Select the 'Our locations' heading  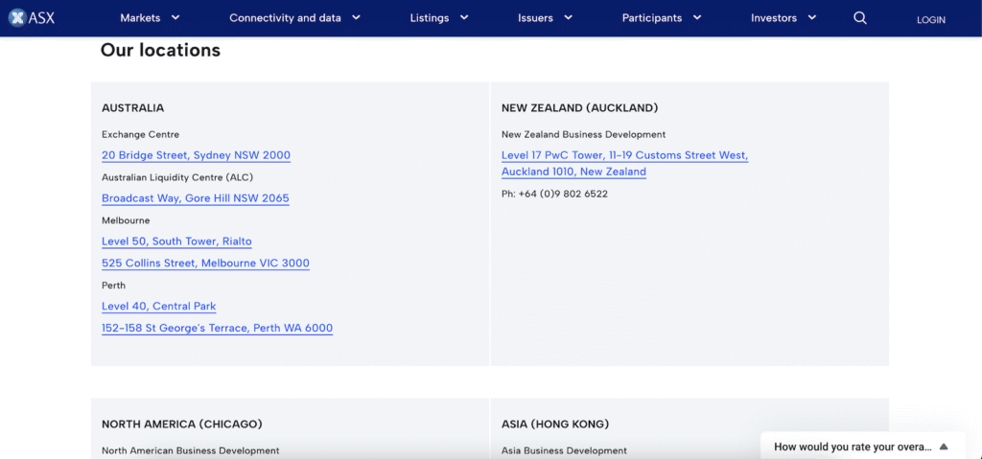[160, 50]
